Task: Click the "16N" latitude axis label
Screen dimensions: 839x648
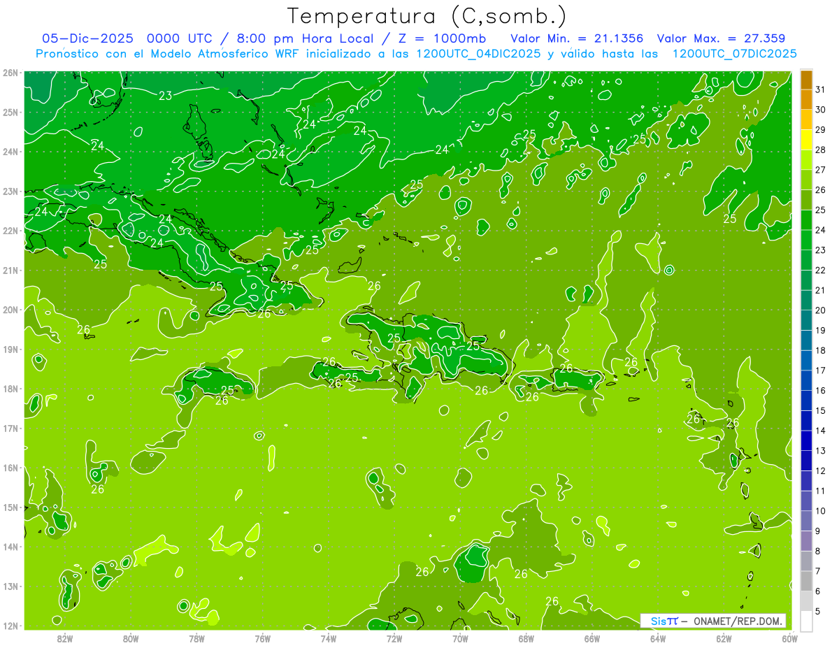Action: pyautogui.click(x=10, y=468)
